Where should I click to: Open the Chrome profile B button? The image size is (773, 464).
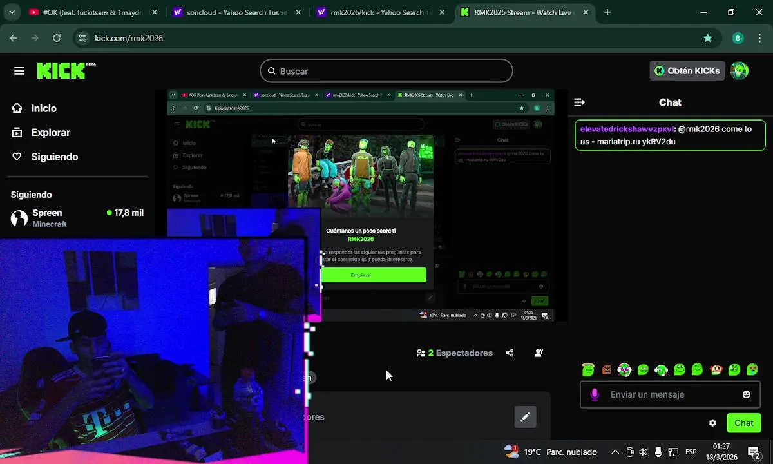(738, 38)
